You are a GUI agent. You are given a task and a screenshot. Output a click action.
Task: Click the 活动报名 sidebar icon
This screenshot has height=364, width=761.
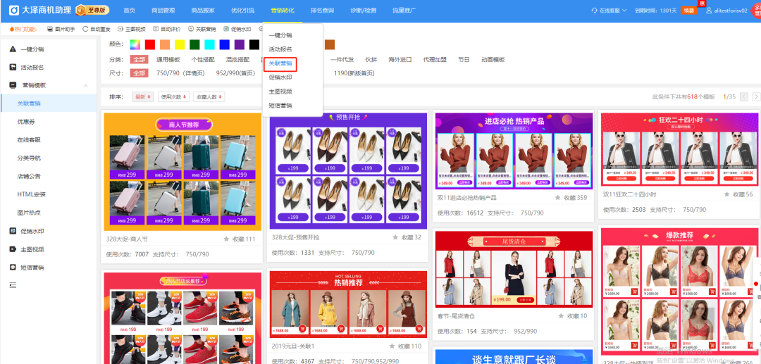pos(13,67)
